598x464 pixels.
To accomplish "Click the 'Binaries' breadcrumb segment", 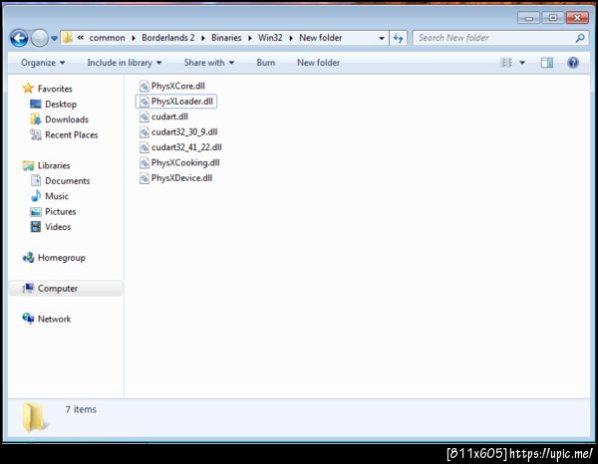I will pyautogui.click(x=226, y=38).
